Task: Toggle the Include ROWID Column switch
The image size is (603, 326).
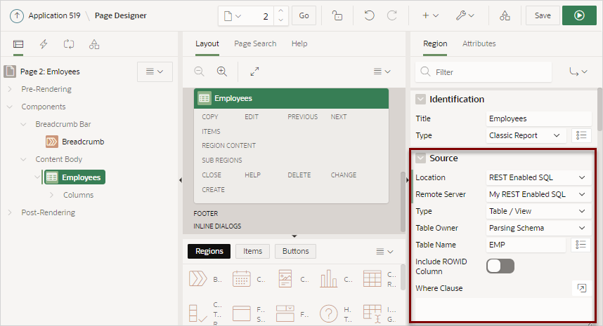Action: 500,266
